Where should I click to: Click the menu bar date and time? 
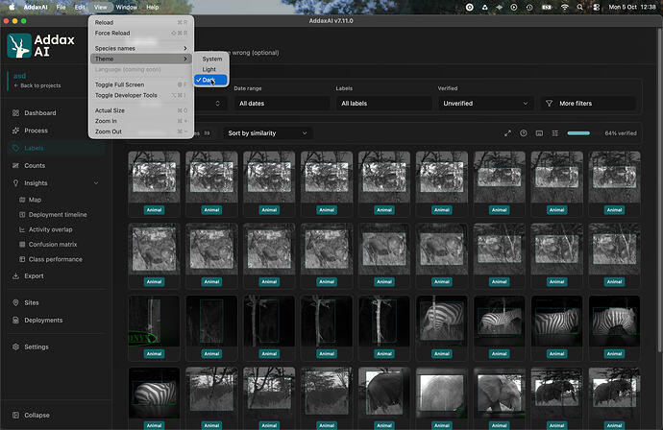coord(632,7)
